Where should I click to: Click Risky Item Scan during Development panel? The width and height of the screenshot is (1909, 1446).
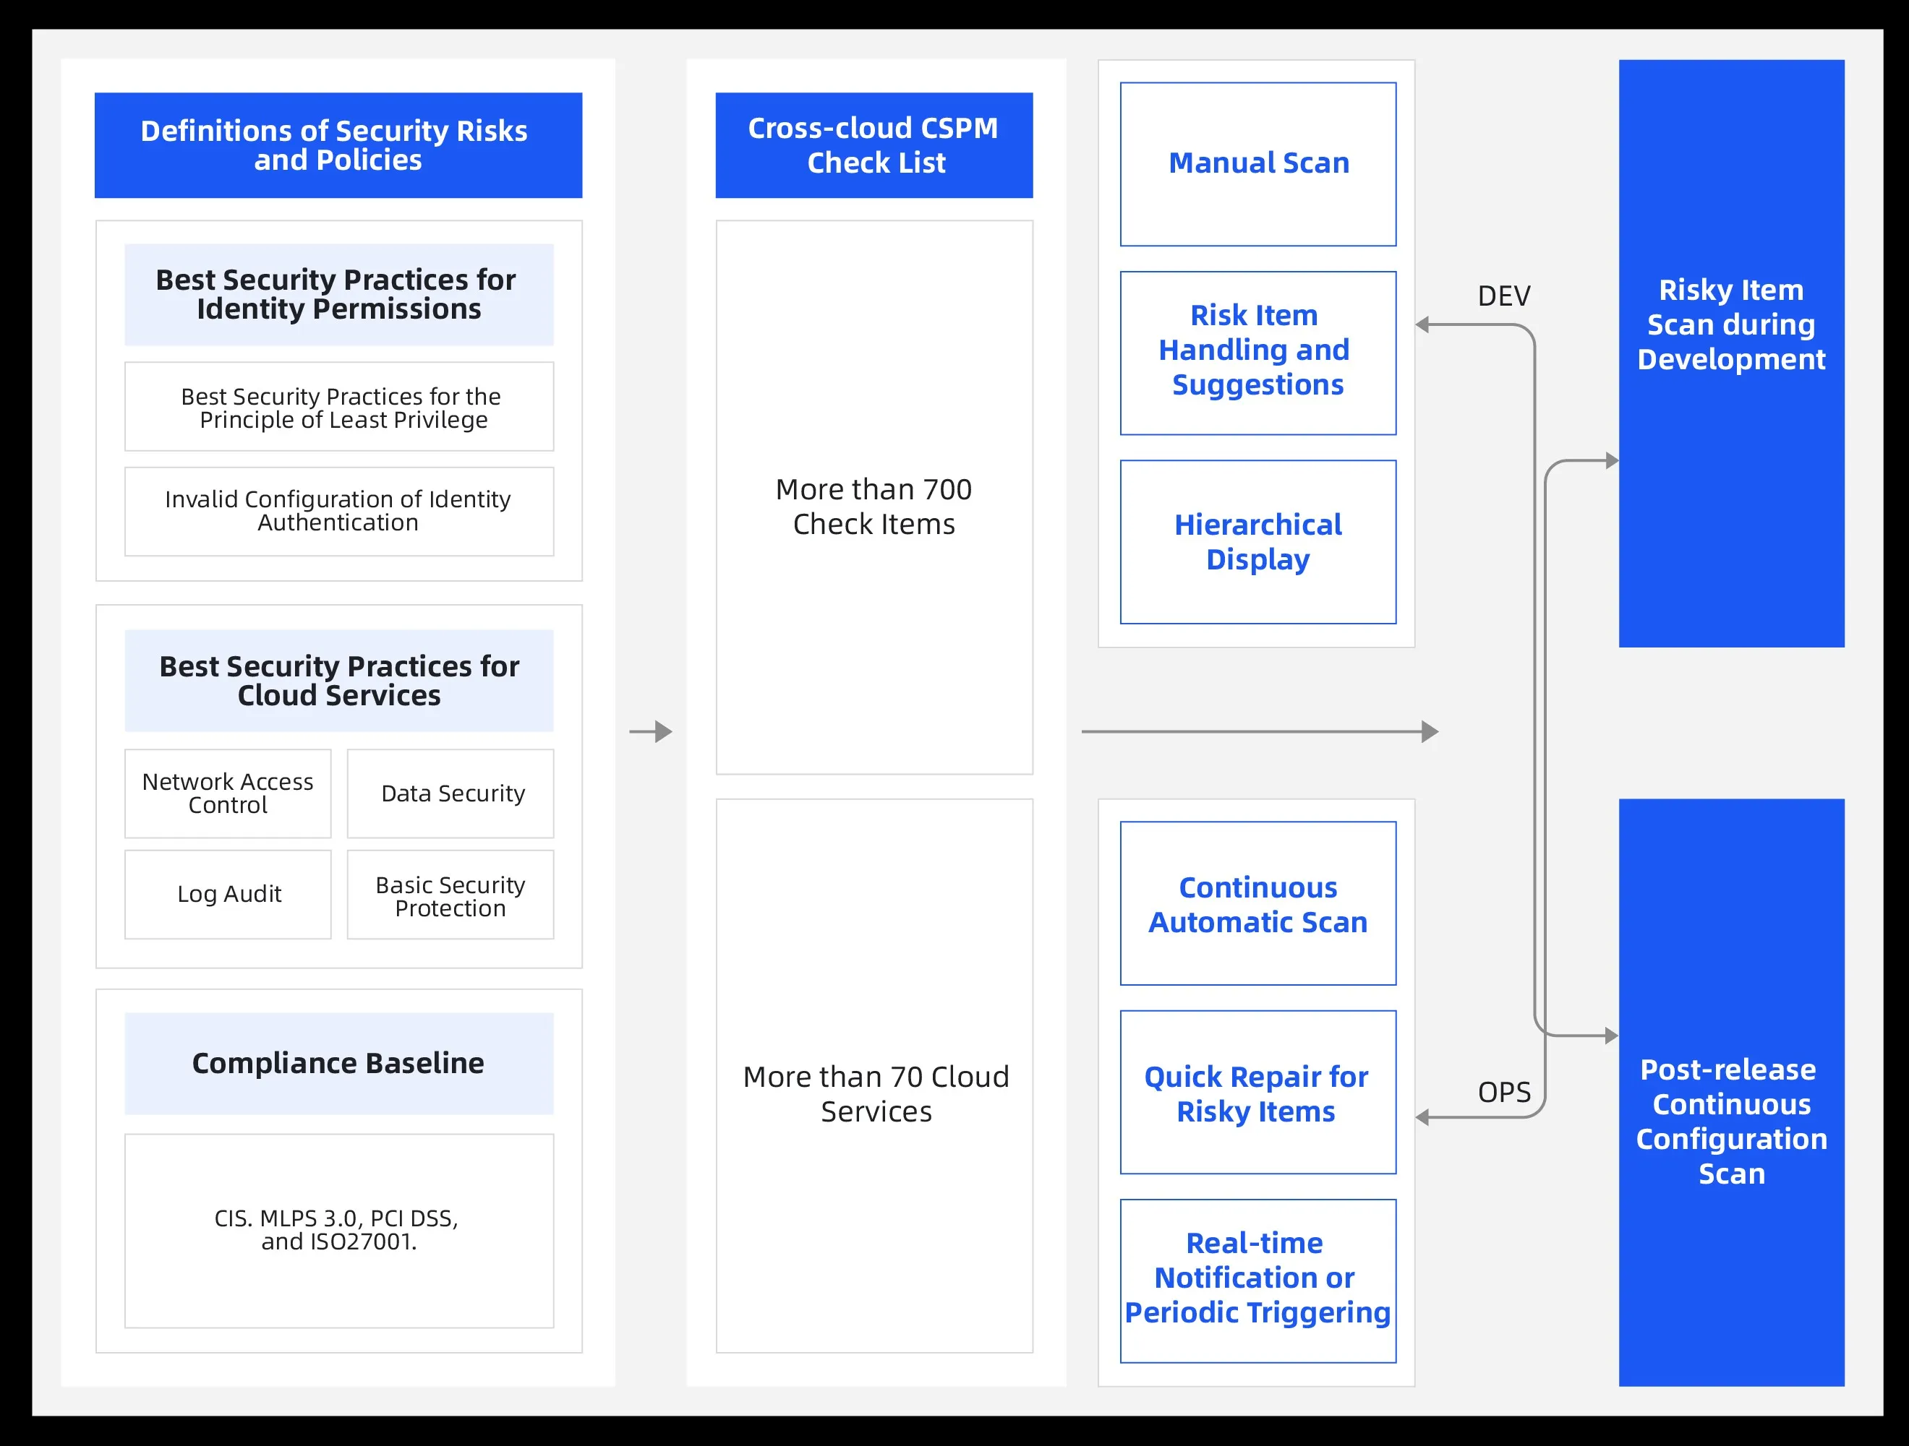[x=1730, y=353]
